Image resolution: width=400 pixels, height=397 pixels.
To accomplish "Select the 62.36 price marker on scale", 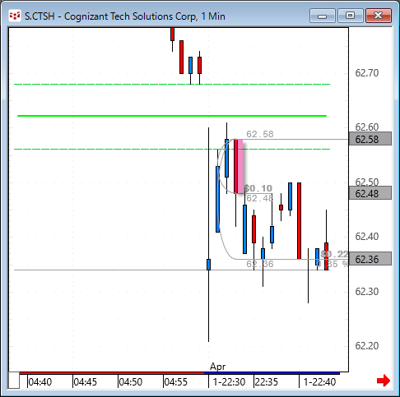I will point(370,259).
